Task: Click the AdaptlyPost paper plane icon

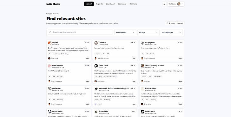Action: [x=142, y=43]
